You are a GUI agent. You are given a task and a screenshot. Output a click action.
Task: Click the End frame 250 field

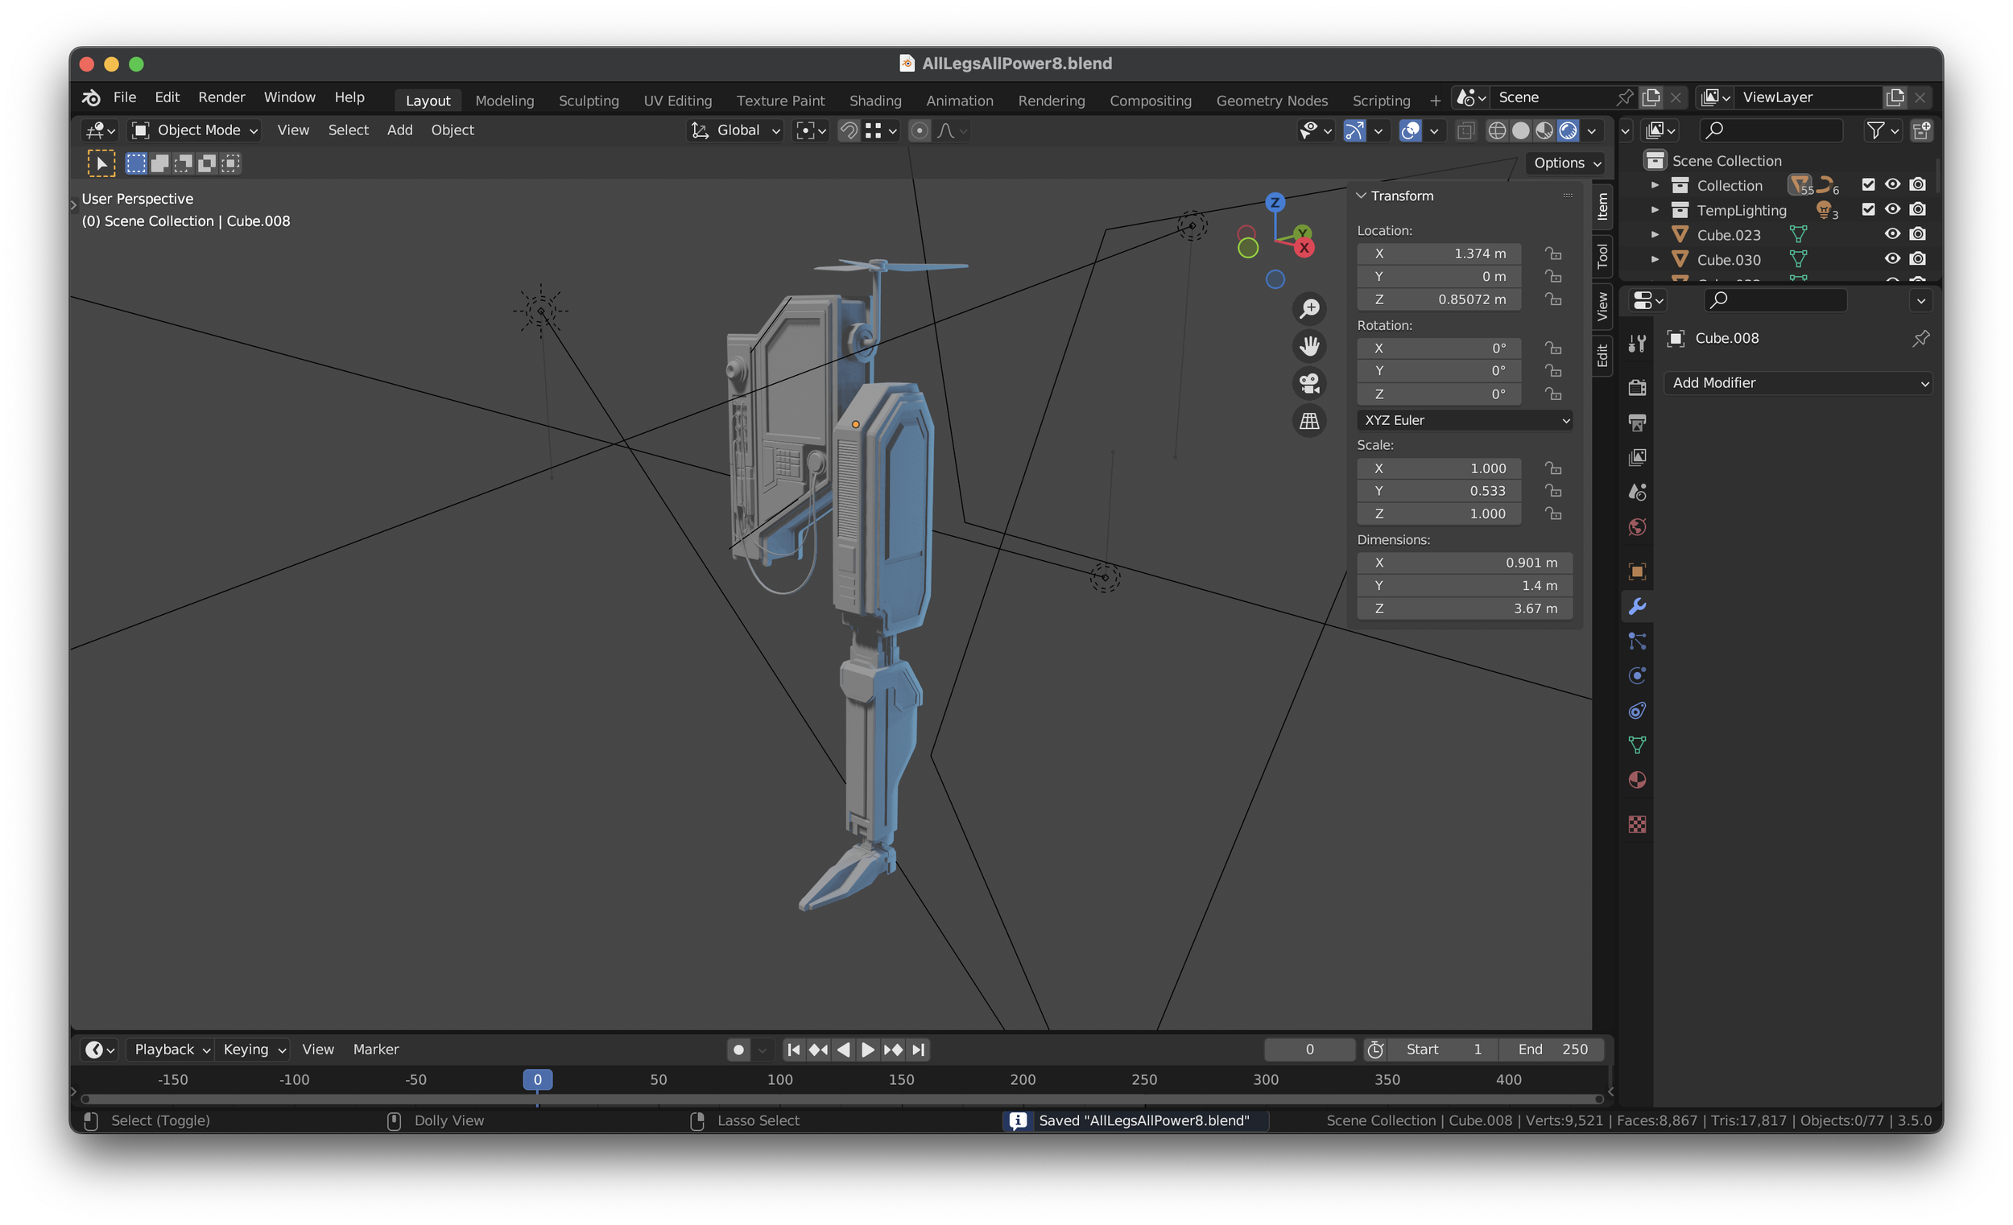pos(1552,1050)
